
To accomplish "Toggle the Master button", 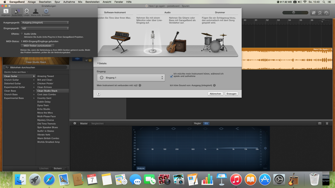I will (x=84, y=124).
